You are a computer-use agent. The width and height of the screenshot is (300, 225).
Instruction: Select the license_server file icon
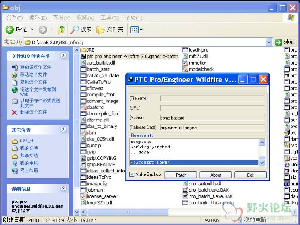click(83, 196)
